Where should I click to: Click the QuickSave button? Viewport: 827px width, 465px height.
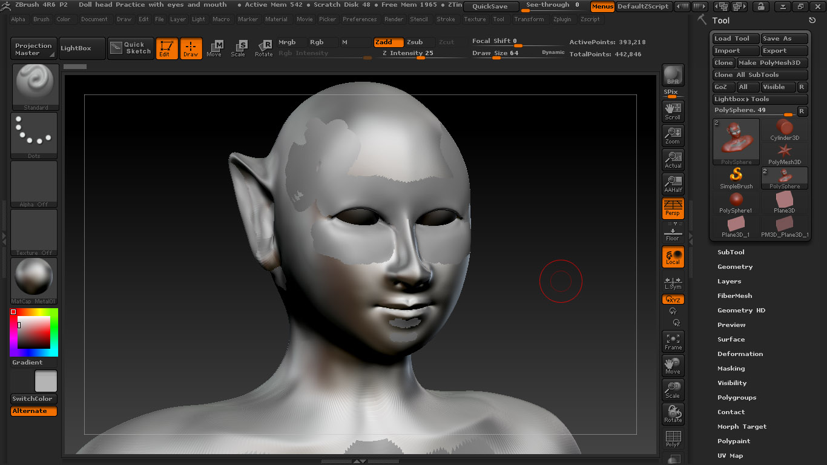(x=491, y=7)
